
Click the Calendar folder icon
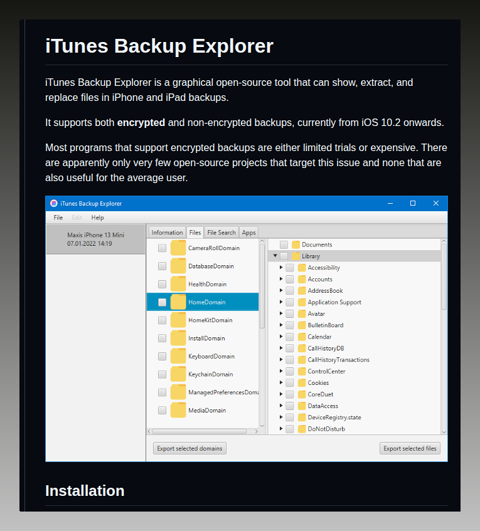tap(302, 337)
